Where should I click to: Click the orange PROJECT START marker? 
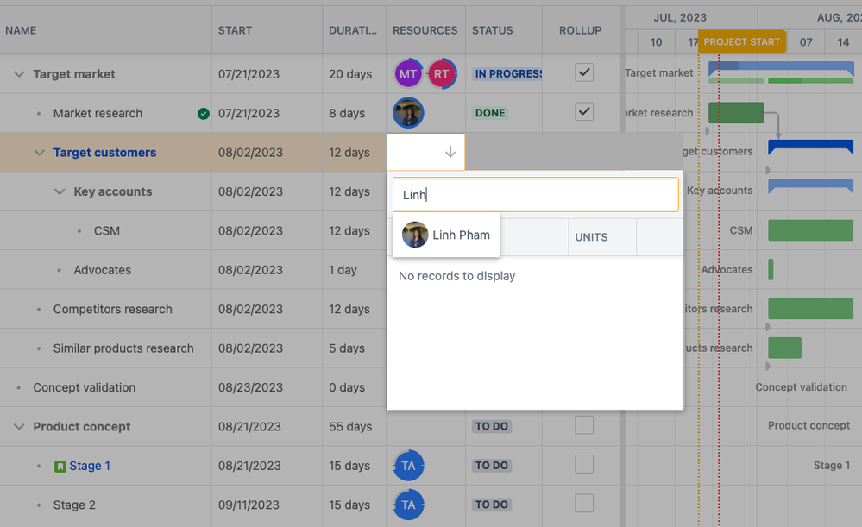[x=743, y=41]
